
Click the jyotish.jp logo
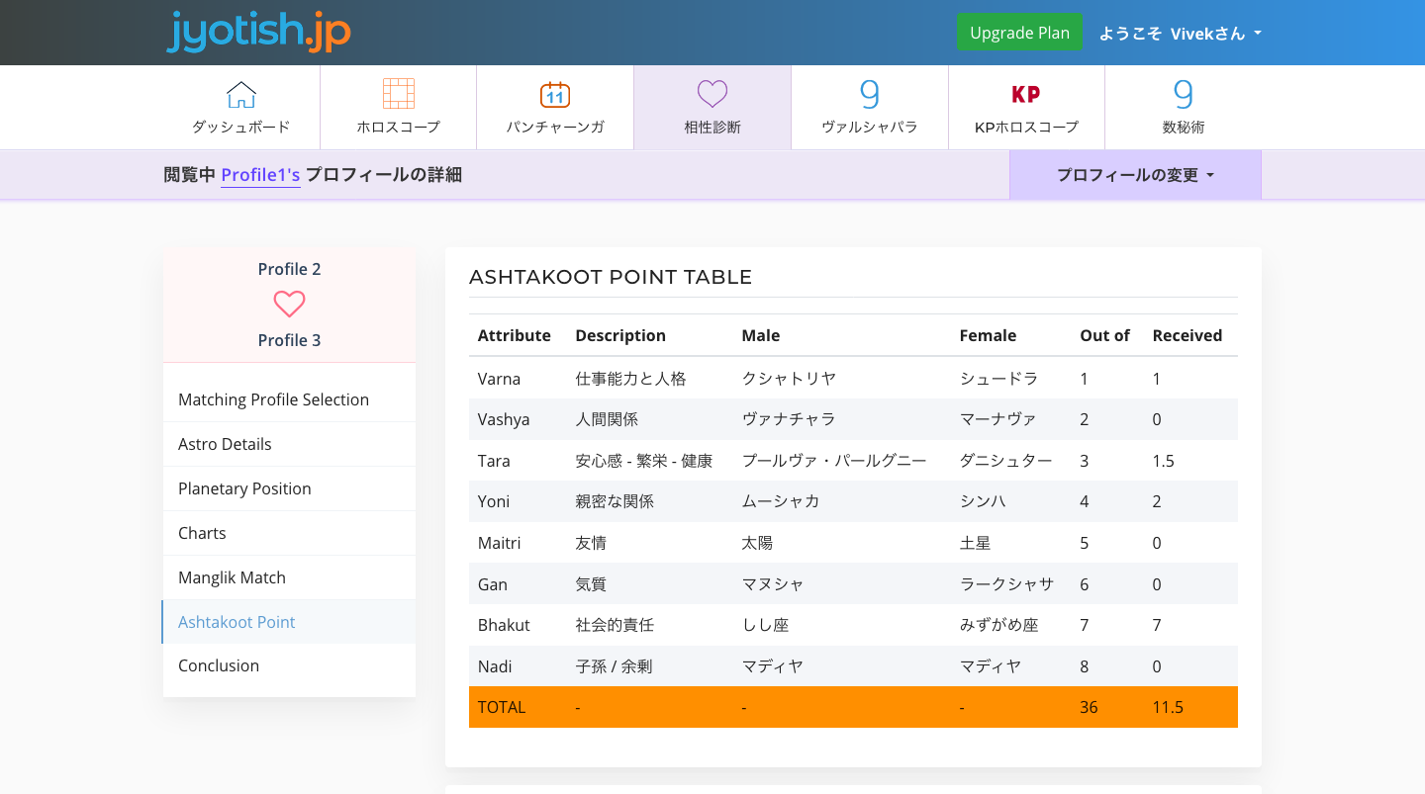point(259,33)
